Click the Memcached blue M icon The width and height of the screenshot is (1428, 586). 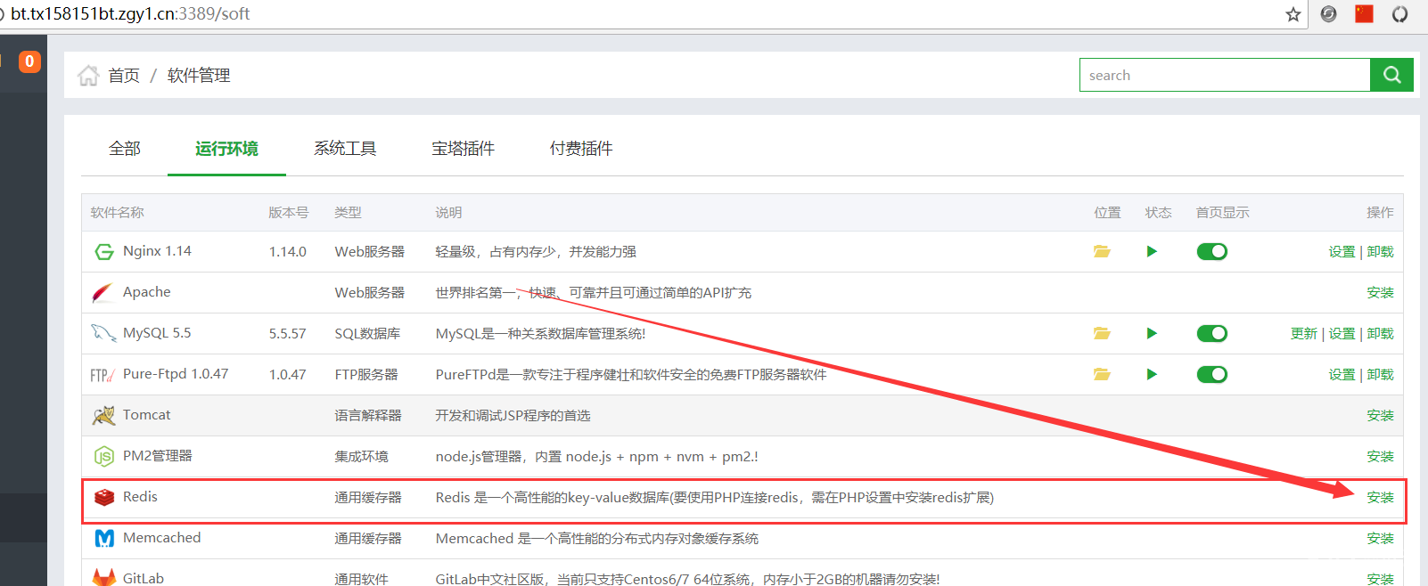(x=104, y=539)
